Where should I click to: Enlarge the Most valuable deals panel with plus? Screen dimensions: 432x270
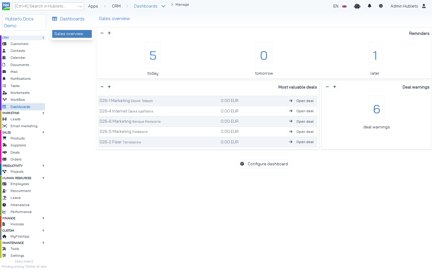pos(109,87)
